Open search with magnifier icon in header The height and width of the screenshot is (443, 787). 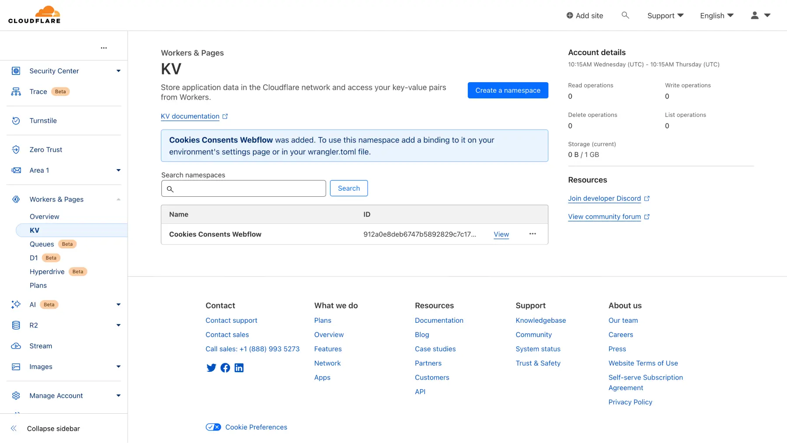click(x=625, y=15)
